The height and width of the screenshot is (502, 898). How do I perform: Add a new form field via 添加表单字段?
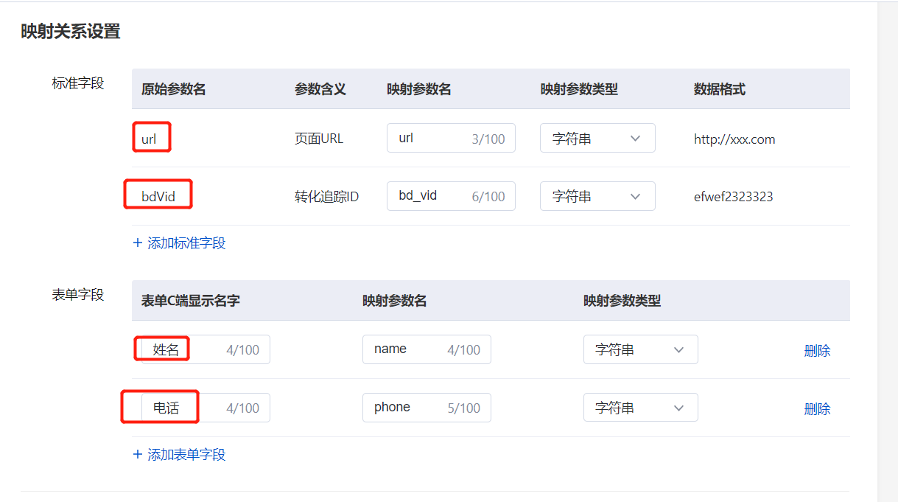click(186, 455)
